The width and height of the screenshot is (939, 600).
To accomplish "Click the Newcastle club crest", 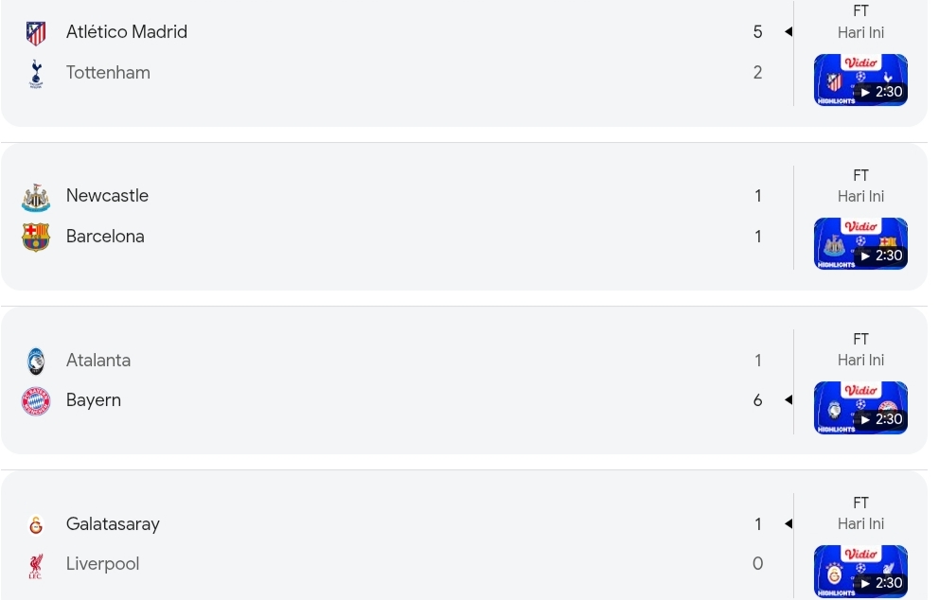I will tap(36, 197).
